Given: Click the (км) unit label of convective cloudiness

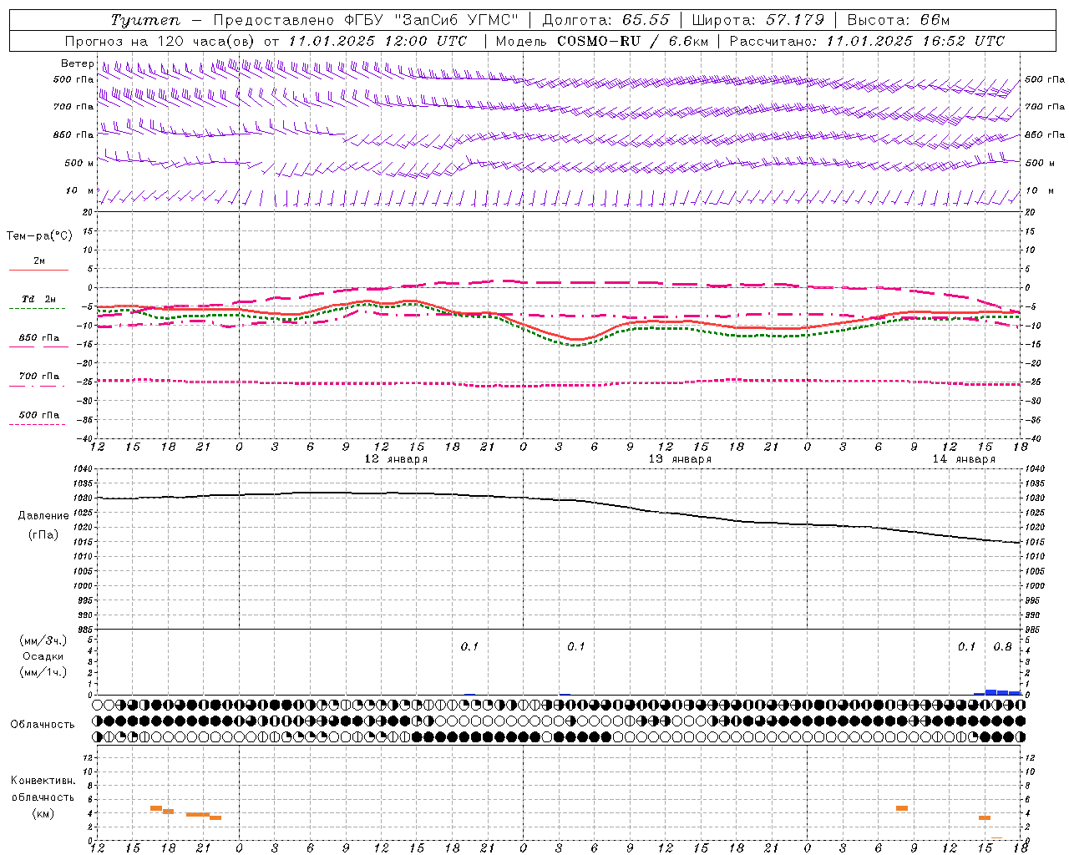Looking at the screenshot, I should click(43, 813).
